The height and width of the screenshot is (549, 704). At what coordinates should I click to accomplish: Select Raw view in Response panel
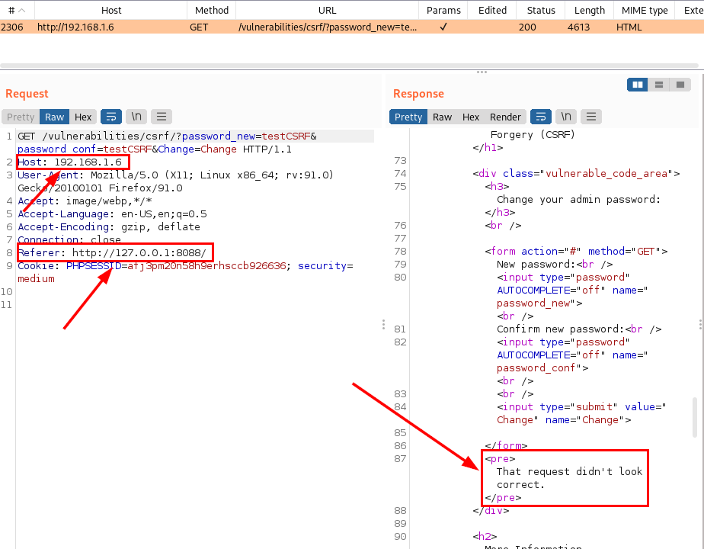442,117
